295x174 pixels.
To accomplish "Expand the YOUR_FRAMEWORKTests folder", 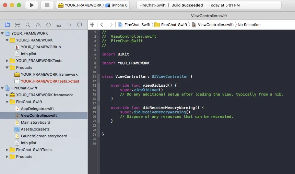I will pos(7,61).
